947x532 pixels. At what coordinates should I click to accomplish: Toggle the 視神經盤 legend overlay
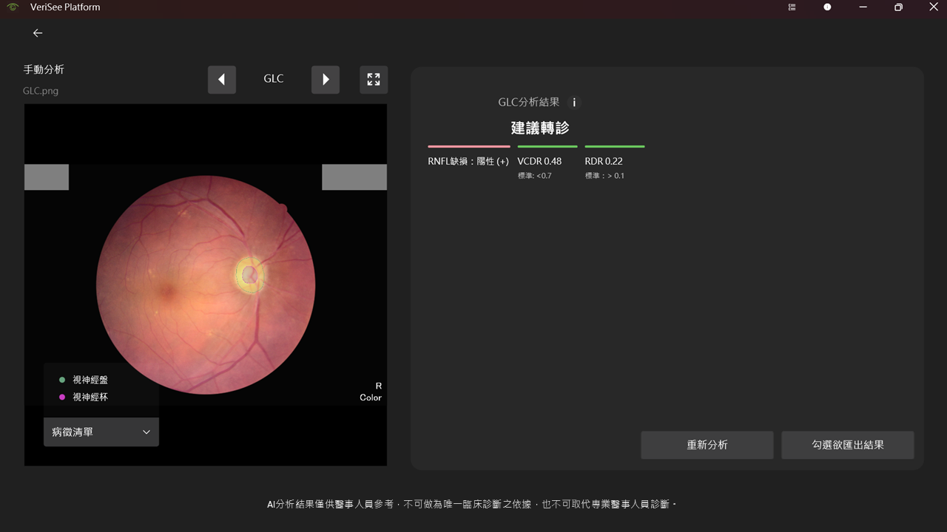tap(90, 380)
